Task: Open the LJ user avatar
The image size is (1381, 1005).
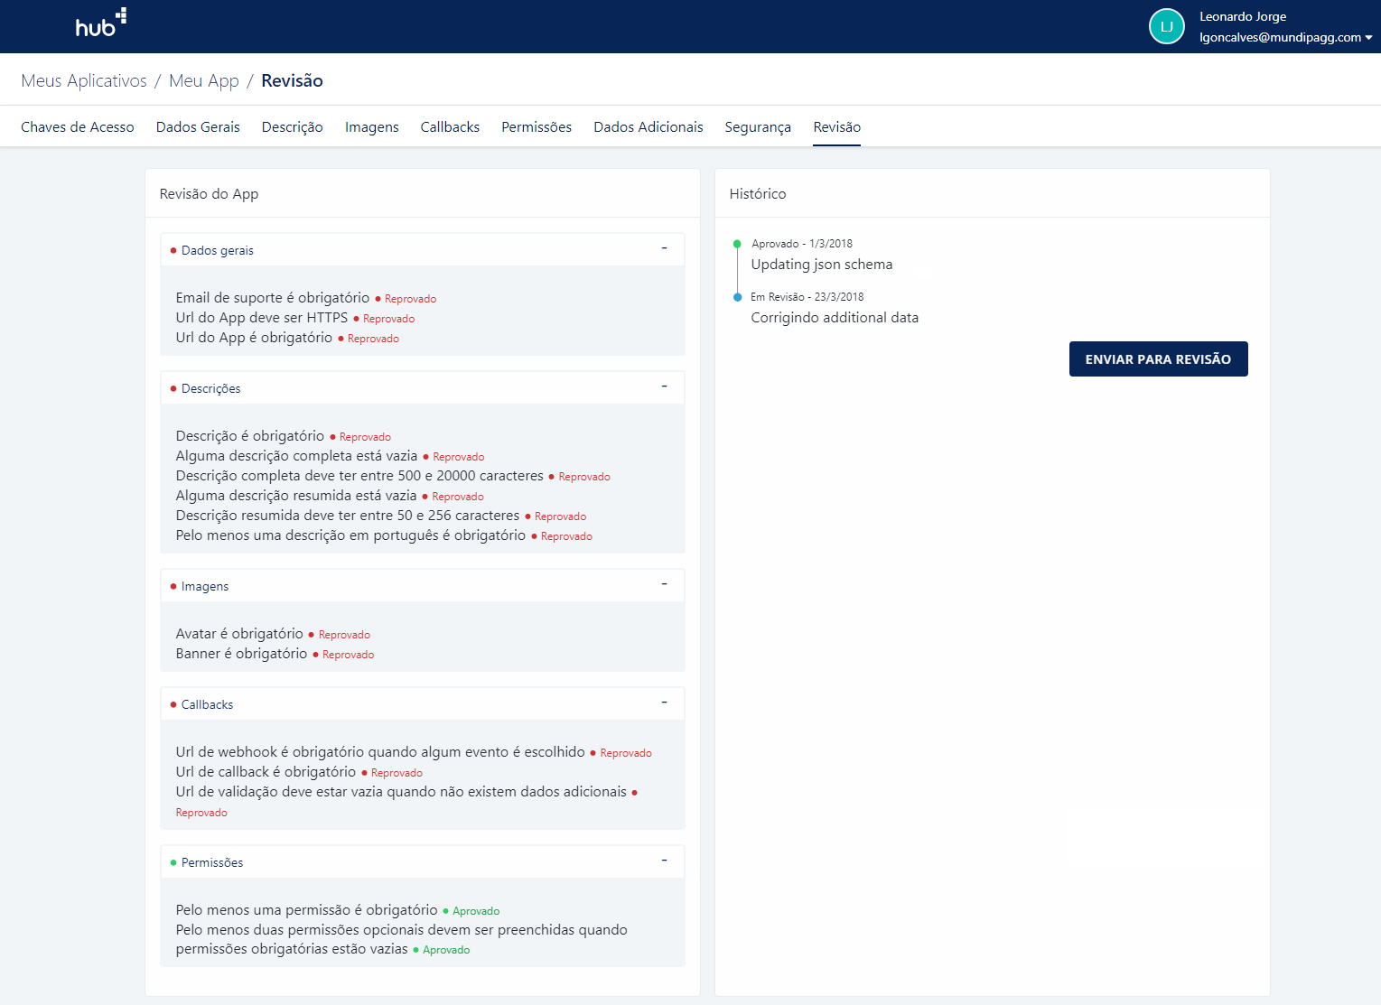Action: (1166, 26)
